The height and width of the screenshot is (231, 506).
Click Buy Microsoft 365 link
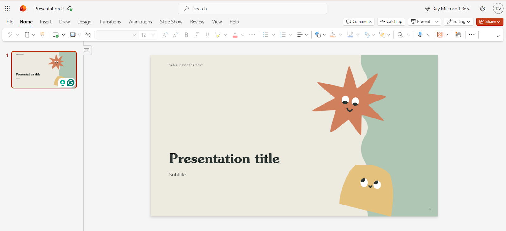pyautogui.click(x=447, y=9)
